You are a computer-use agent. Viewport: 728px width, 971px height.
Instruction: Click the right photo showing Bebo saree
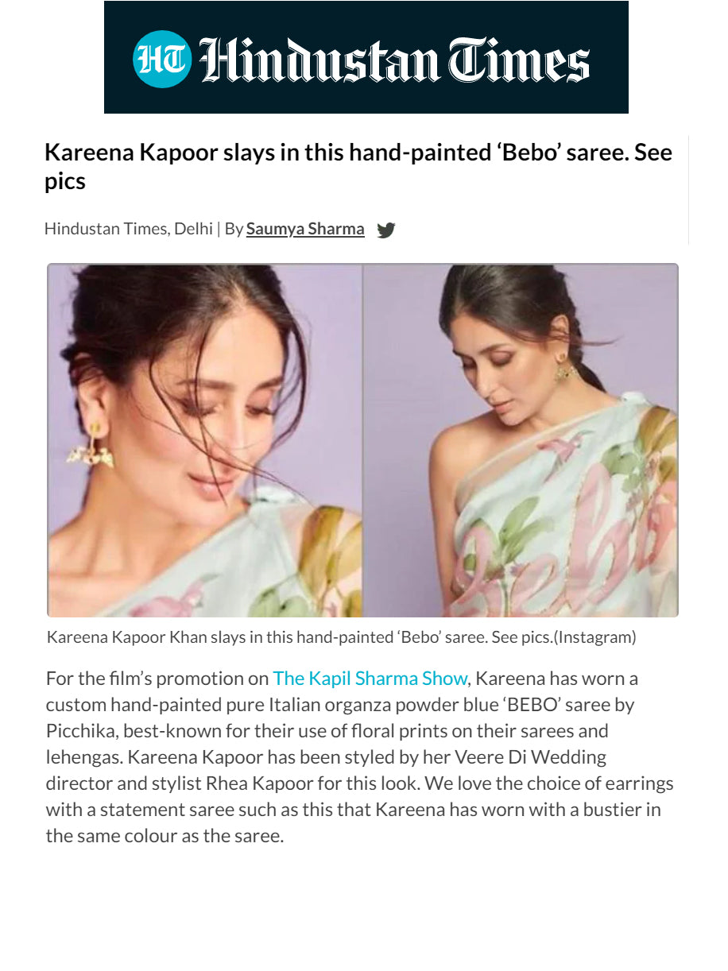coord(521,440)
